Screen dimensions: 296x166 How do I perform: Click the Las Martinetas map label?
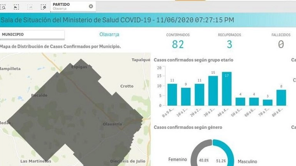click(x=36, y=161)
